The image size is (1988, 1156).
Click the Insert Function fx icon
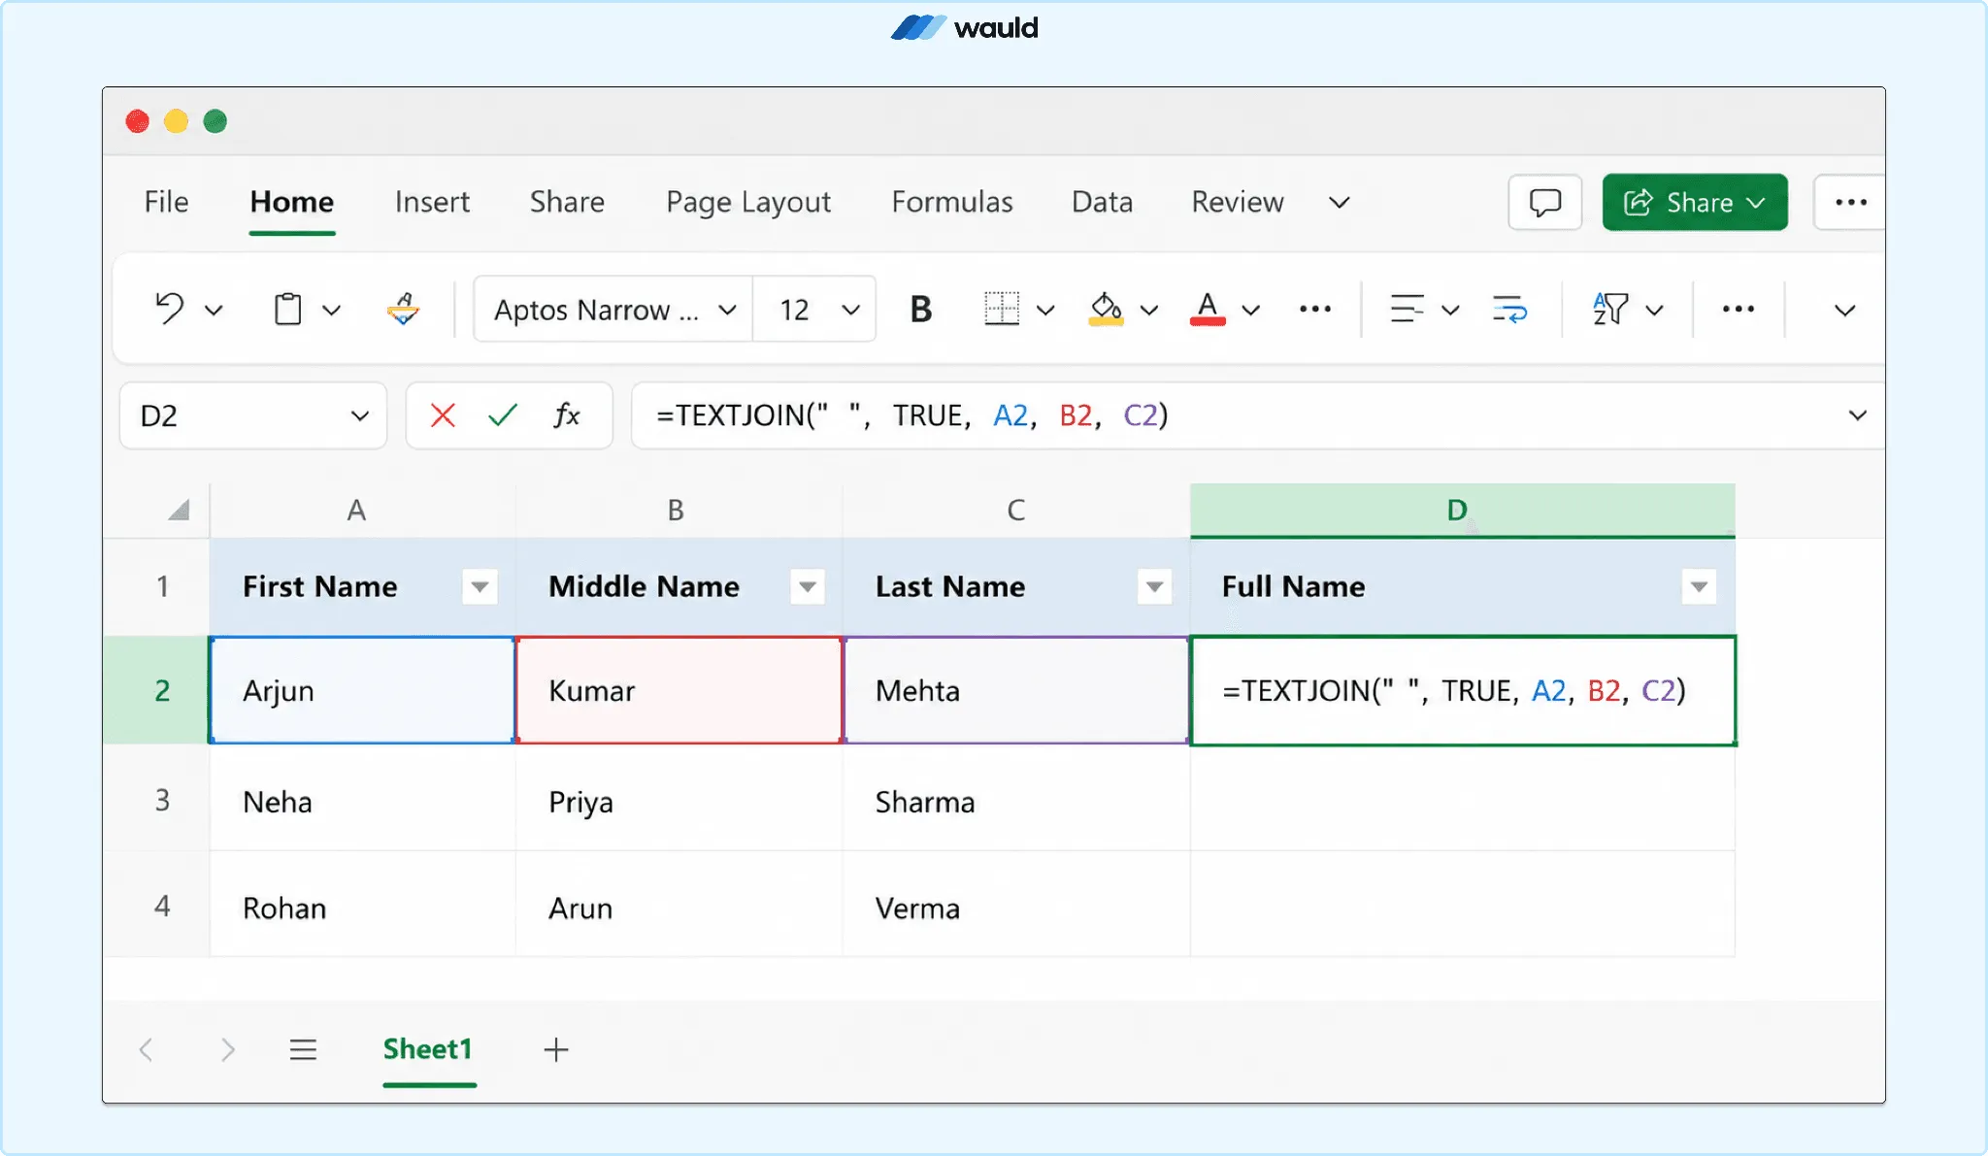[x=567, y=415]
